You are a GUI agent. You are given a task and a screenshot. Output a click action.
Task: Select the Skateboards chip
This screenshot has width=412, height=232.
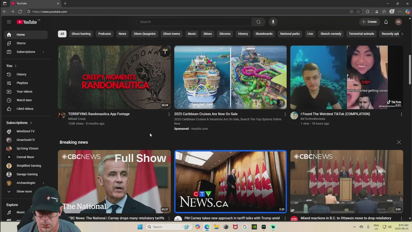[x=264, y=34]
